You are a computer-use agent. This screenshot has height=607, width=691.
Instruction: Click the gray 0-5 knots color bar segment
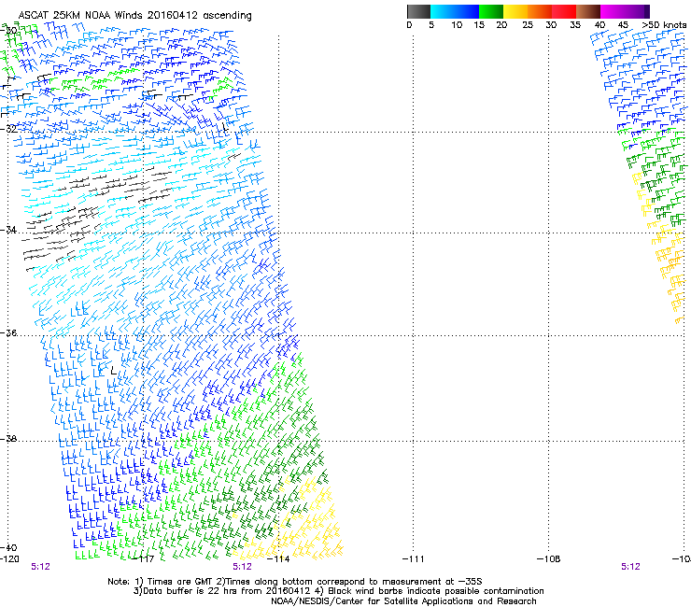point(418,11)
